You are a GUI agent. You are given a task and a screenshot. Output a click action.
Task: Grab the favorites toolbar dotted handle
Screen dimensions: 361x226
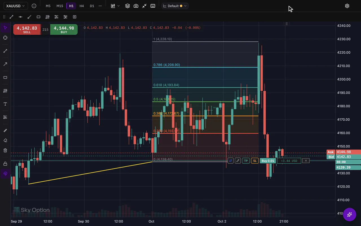(x=4, y=17)
